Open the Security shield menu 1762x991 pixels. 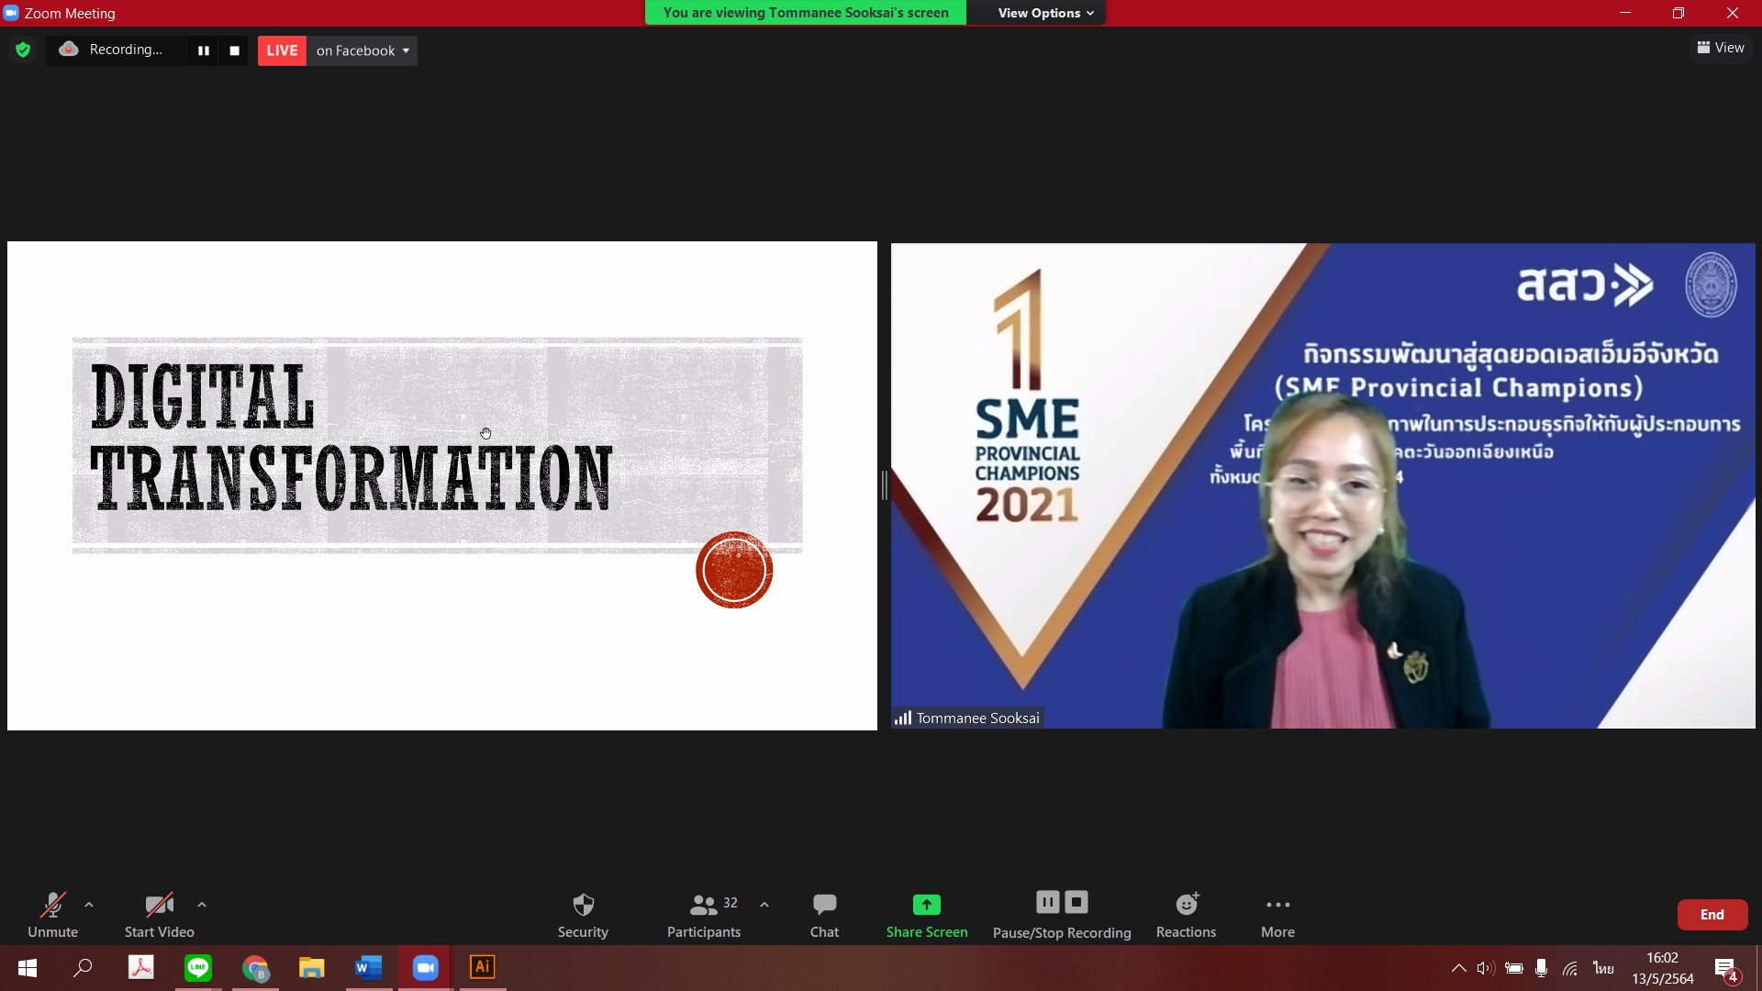coord(583,914)
